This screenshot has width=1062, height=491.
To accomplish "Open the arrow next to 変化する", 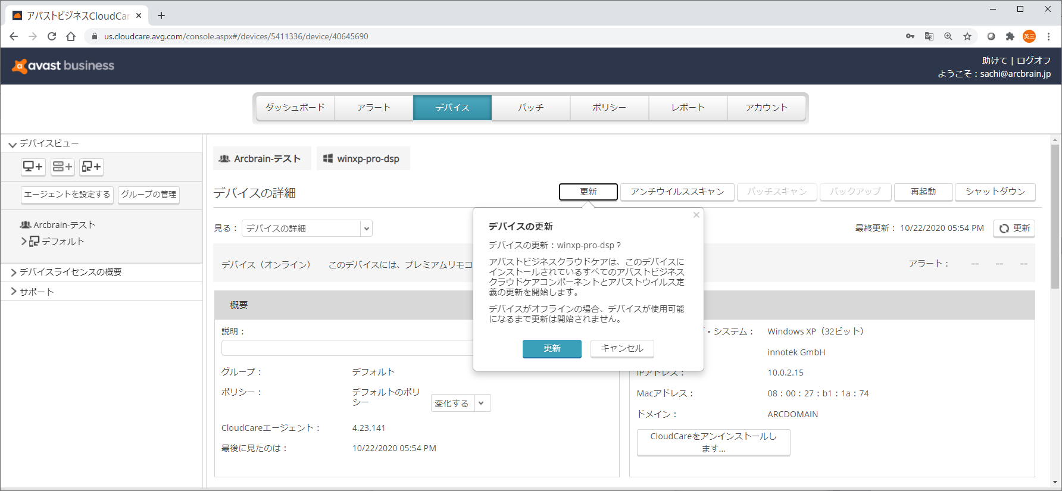I will coord(482,403).
